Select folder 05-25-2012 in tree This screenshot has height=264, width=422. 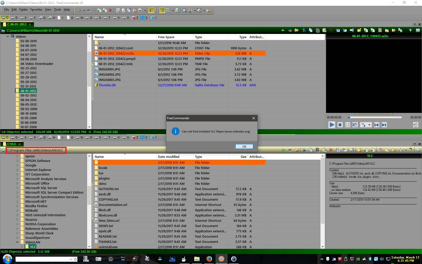(28, 68)
